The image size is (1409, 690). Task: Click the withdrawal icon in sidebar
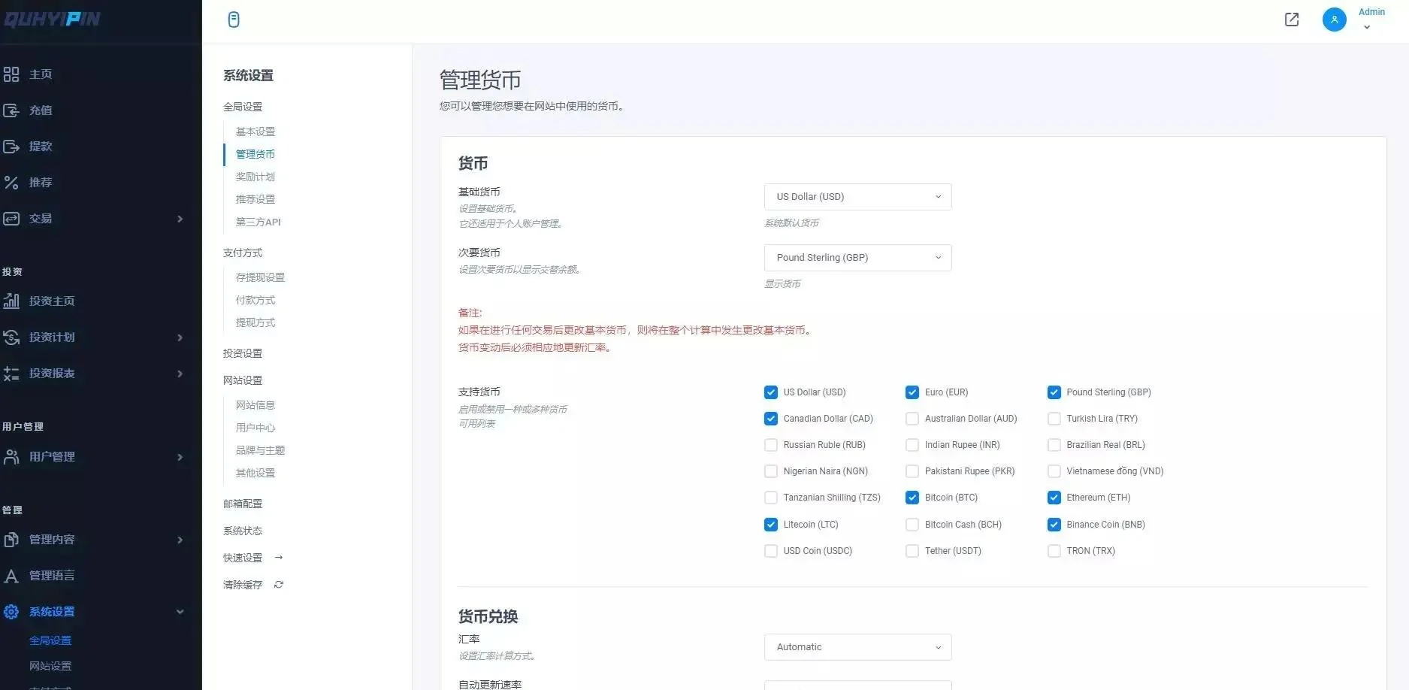tap(11, 147)
